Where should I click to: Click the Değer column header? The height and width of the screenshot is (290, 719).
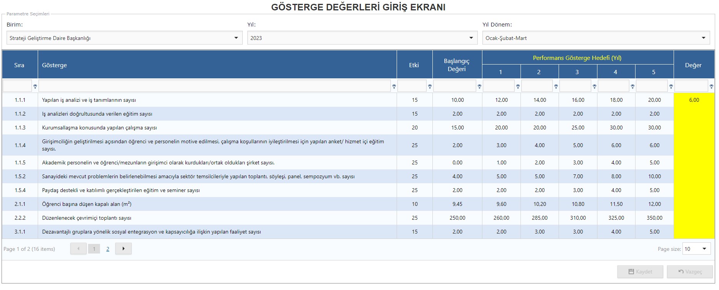[x=694, y=65]
